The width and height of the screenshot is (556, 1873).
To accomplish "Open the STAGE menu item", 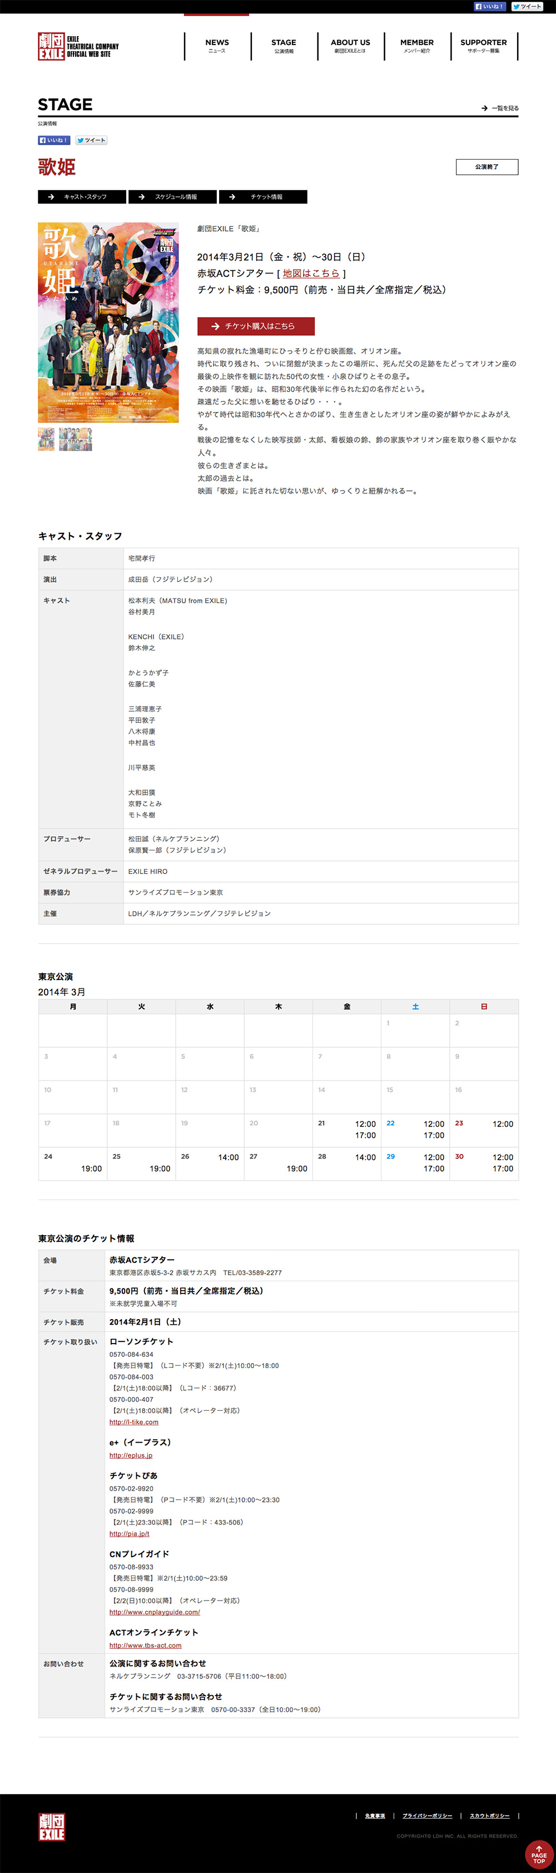I will [284, 46].
